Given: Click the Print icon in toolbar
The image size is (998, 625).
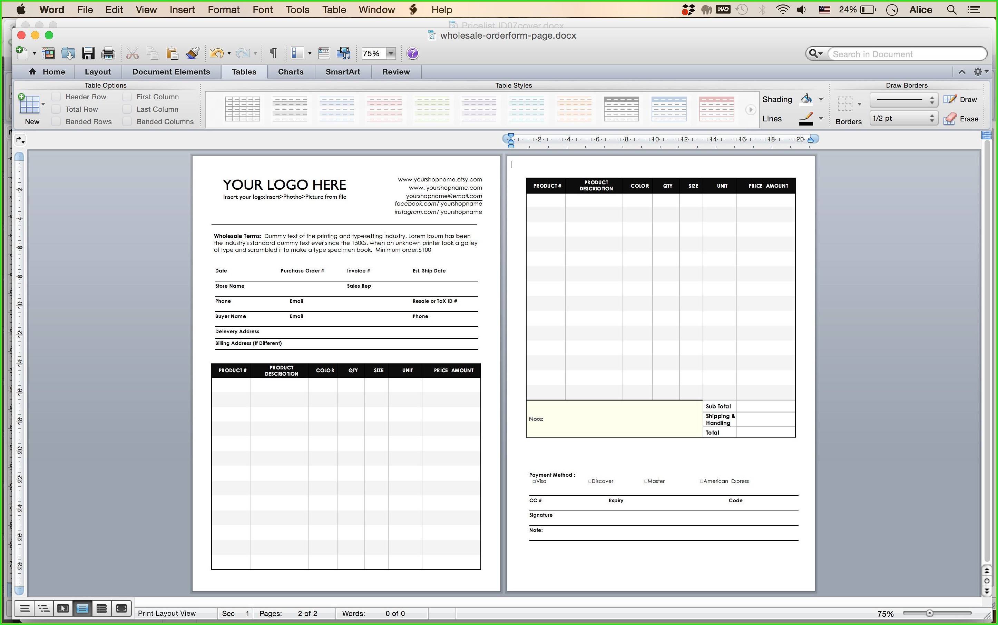Looking at the screenshot, I should coord(108,53).
